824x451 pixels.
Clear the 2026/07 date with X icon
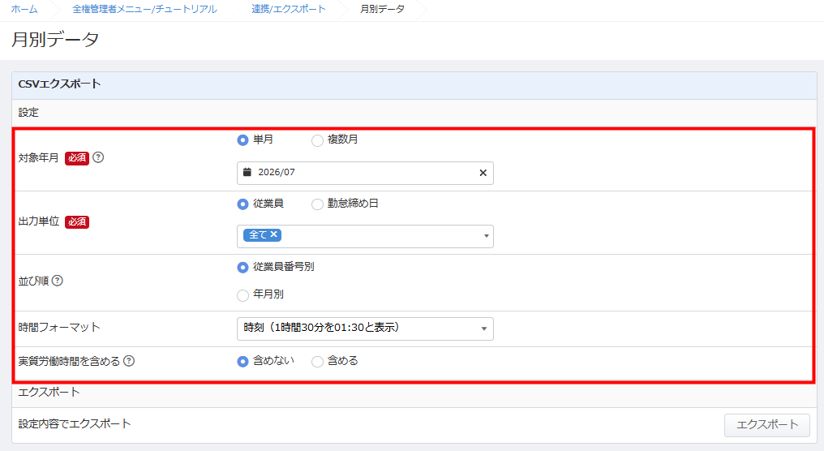pos(483,173)
